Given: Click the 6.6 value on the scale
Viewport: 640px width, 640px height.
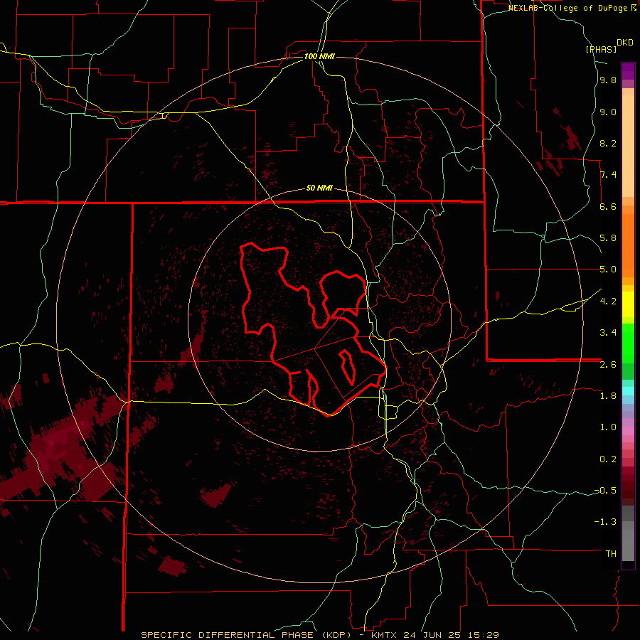Looking at the screenshot, I should click(608, 206).
